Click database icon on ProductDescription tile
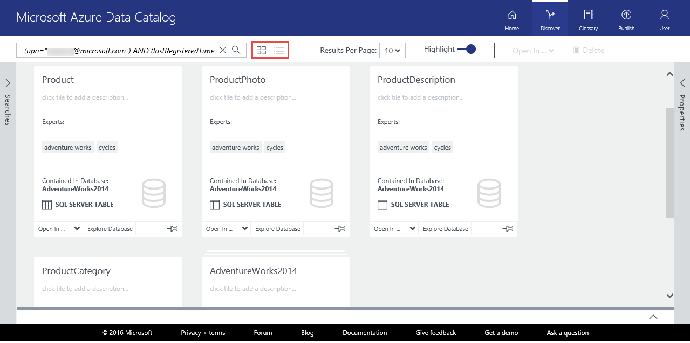This screenshot has height=343, width=690. (489, 193)
